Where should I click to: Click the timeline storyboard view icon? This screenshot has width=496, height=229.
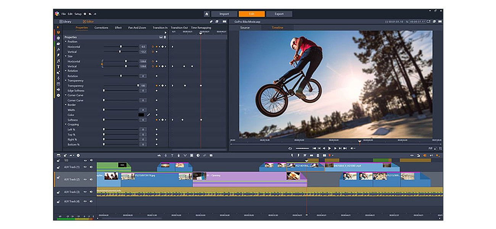coord(58,155)
